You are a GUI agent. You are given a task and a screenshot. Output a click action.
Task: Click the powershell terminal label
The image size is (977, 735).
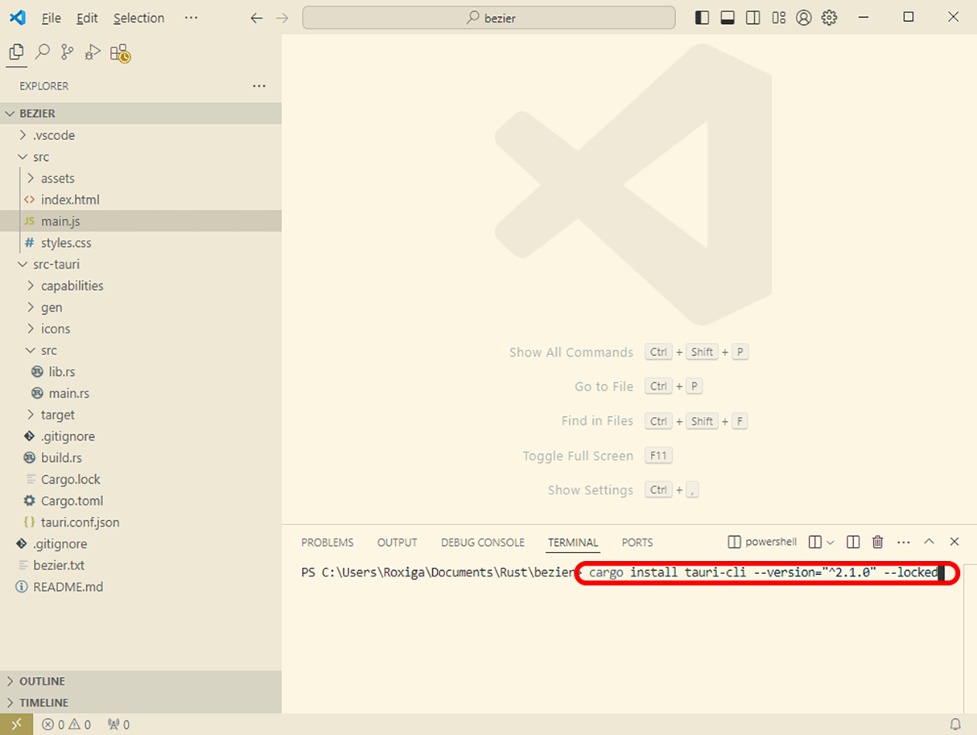click(x=763, y=542)
